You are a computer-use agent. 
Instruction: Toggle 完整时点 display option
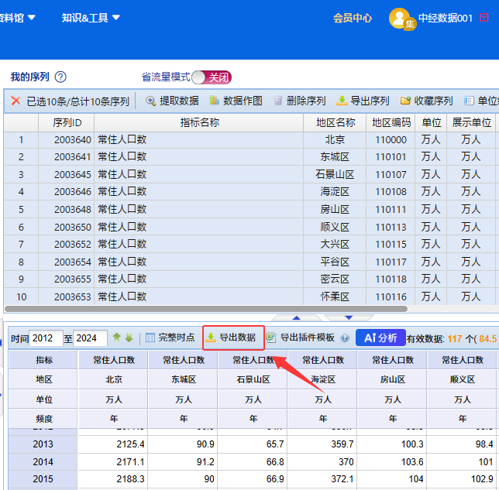(x=169, y=338)
